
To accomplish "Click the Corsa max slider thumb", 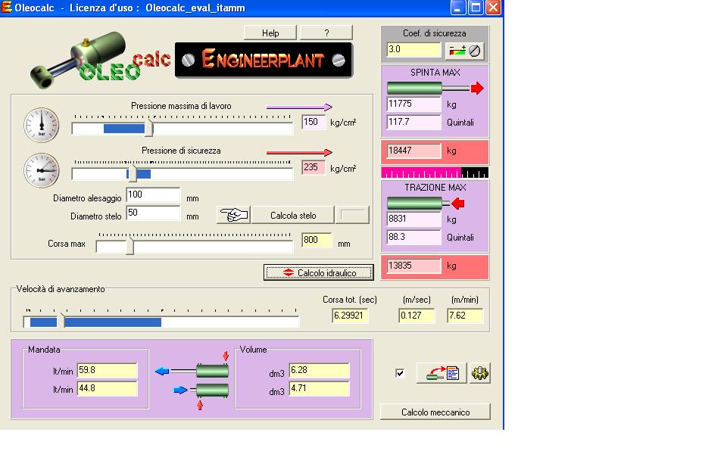I will pos(129,246).
